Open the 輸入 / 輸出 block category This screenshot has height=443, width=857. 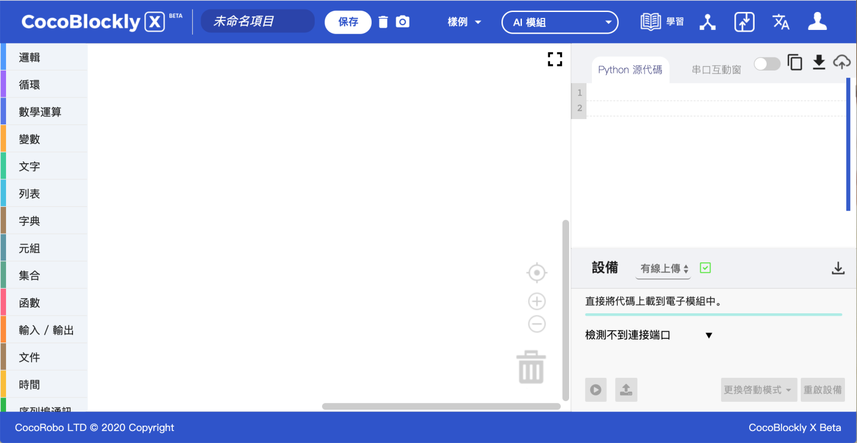(x=45, y=330)
